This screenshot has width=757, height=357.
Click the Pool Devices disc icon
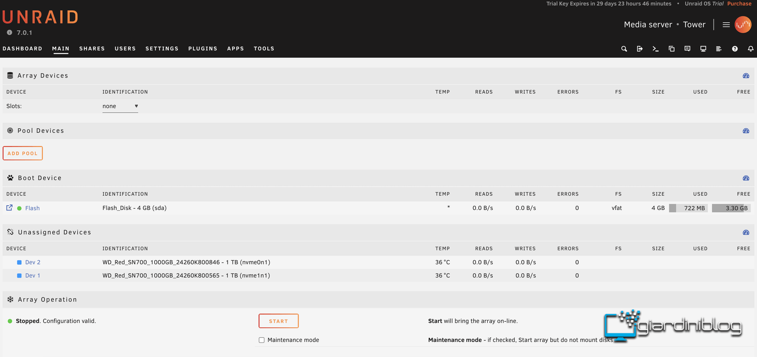tap(10, 131)
